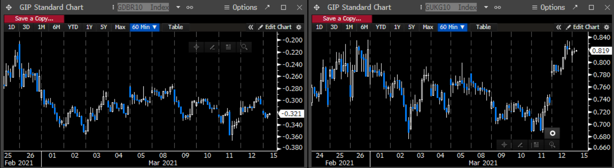The image size is (614, 168).
Task: Select zoom magnifier tool in GUKG10 chart
Action: (552, 144)
